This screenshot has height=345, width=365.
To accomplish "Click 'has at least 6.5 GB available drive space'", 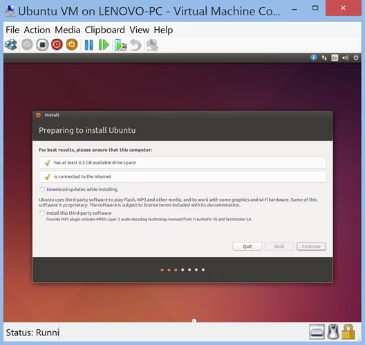I will click(182, 163).
